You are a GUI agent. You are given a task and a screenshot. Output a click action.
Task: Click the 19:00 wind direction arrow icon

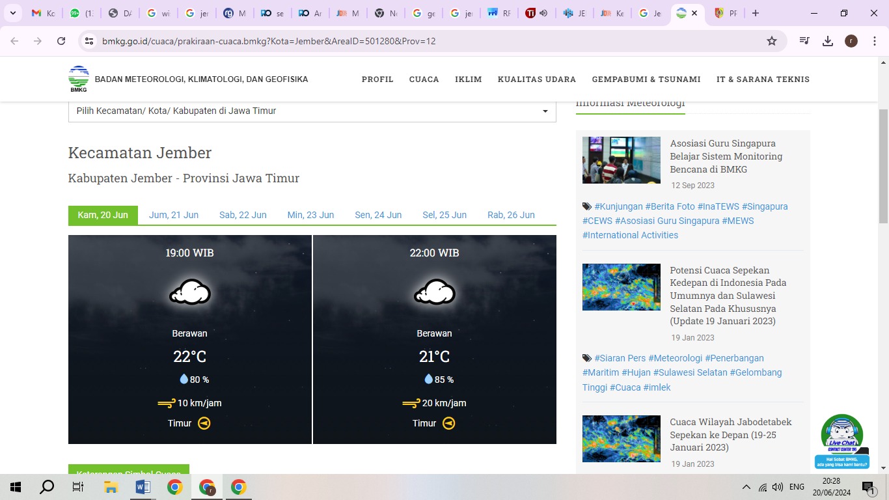[x=204, y=423]
